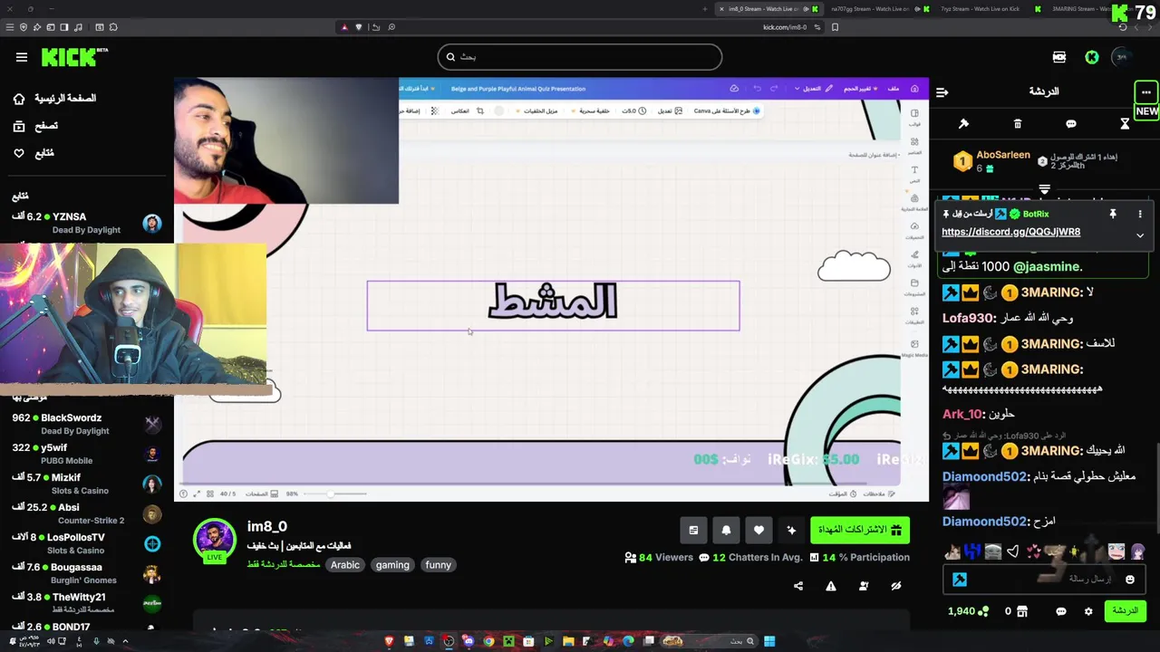This screenshot has width=1160, height=652.
Task: Open Chrome from the Windows taskbar
Action: point(488,641)
